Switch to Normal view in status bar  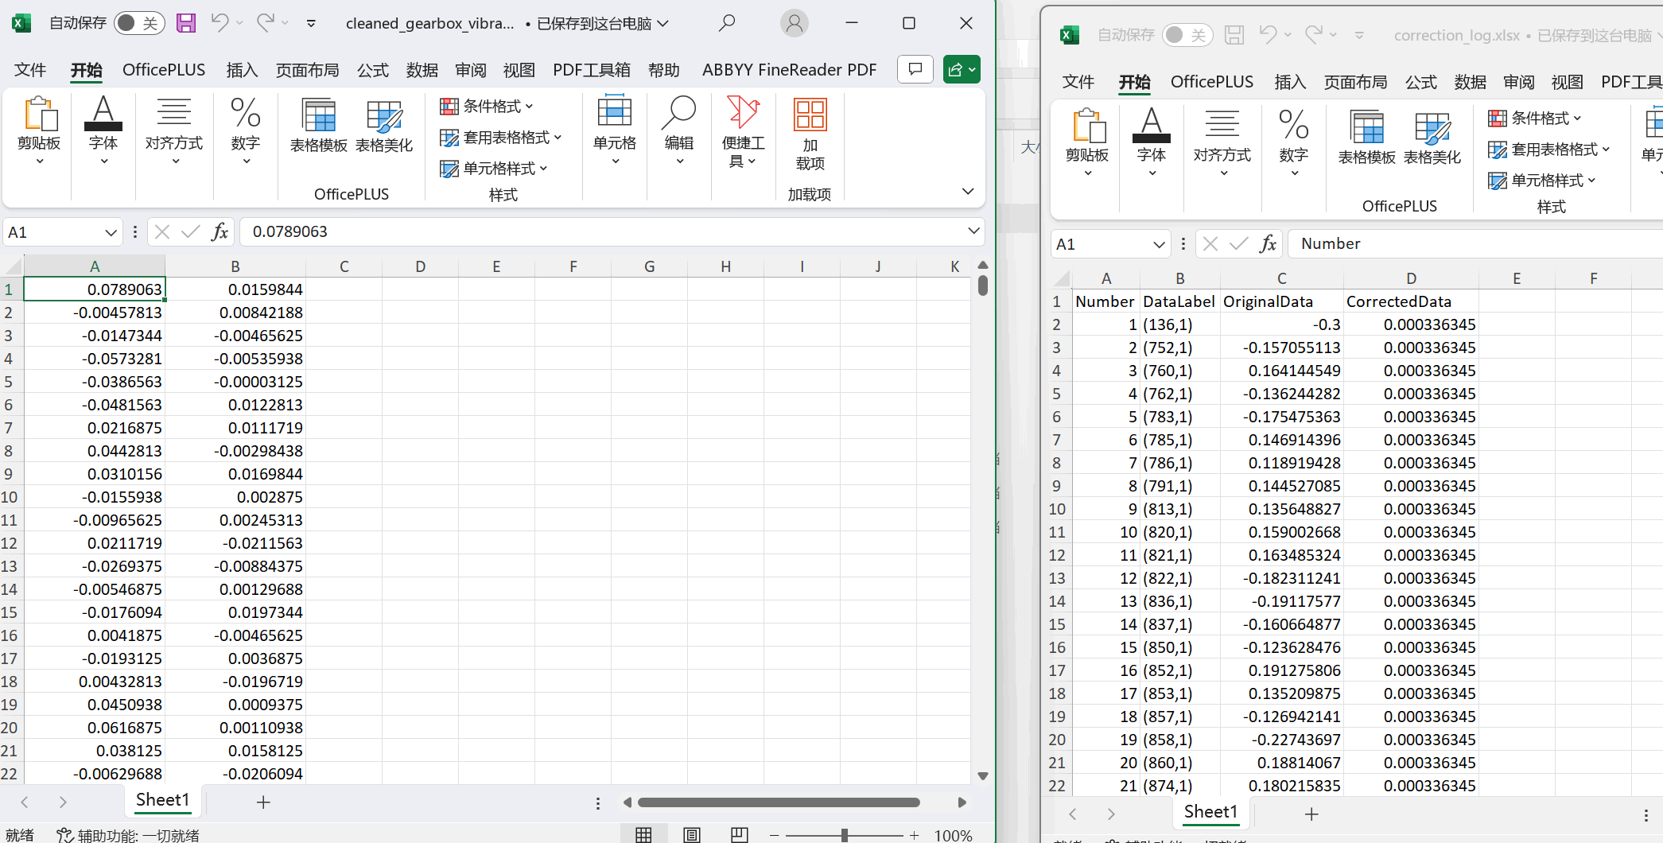(x=643, y=834)
